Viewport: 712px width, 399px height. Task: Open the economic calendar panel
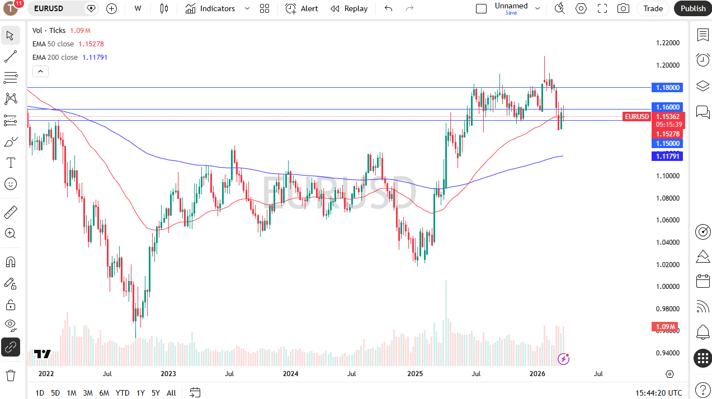point(702,281)
